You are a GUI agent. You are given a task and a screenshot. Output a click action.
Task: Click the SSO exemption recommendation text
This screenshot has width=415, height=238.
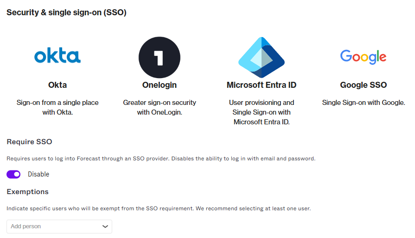pos(159,208)
